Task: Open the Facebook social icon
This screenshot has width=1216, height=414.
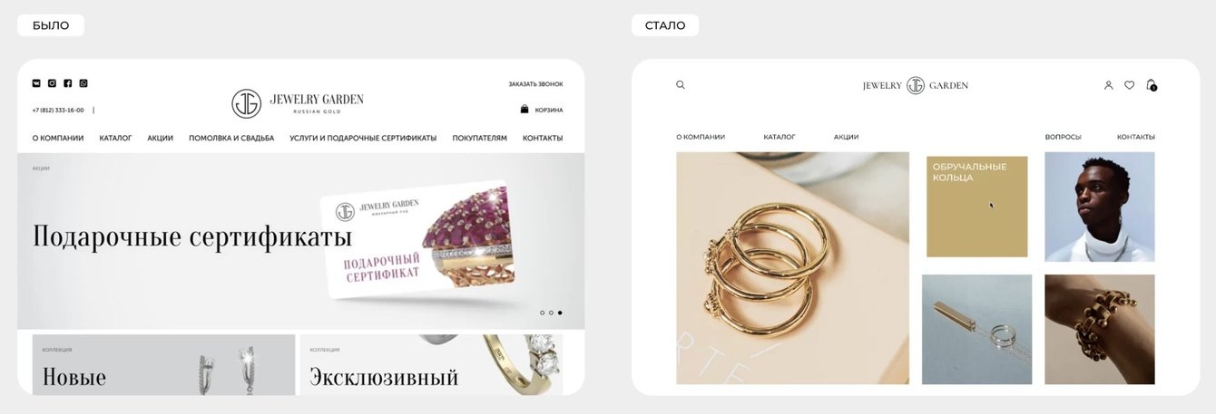Action: coord(67,83)
